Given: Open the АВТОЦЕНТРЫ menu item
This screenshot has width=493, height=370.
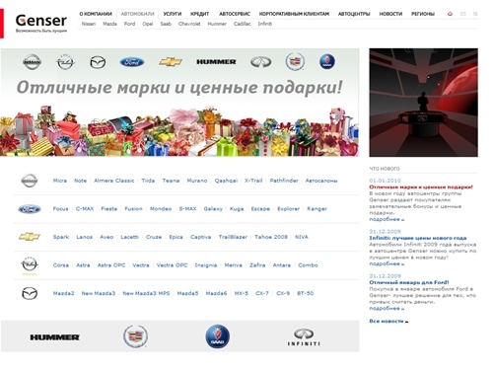Looking at the screenshot, I should pos(354,14).
